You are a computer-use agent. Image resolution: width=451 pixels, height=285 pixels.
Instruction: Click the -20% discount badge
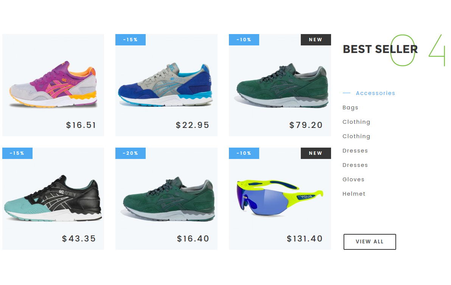pyautogui.click(x=130, y=153)
